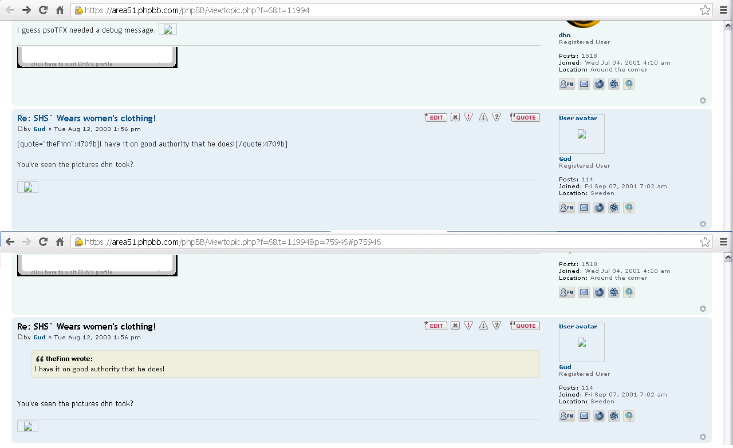Click EDIT on Gud's post in upper window
Screen dimensions: 733x448
[436, 117]
